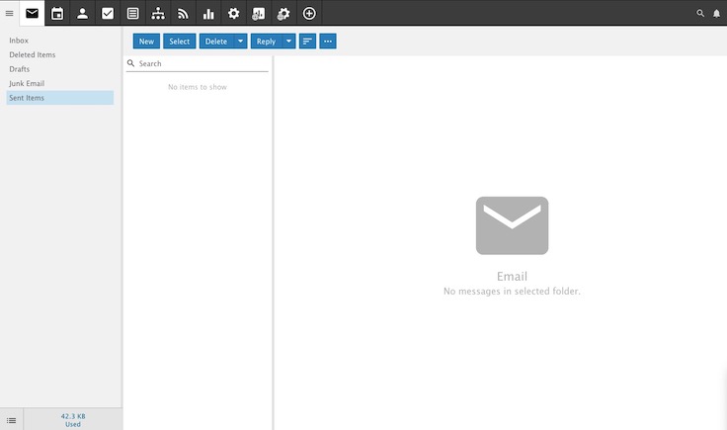Select the Inbox folder
The height and width of the screenshot is (430, 727).
pyautogui.click(x=19, y=41)
